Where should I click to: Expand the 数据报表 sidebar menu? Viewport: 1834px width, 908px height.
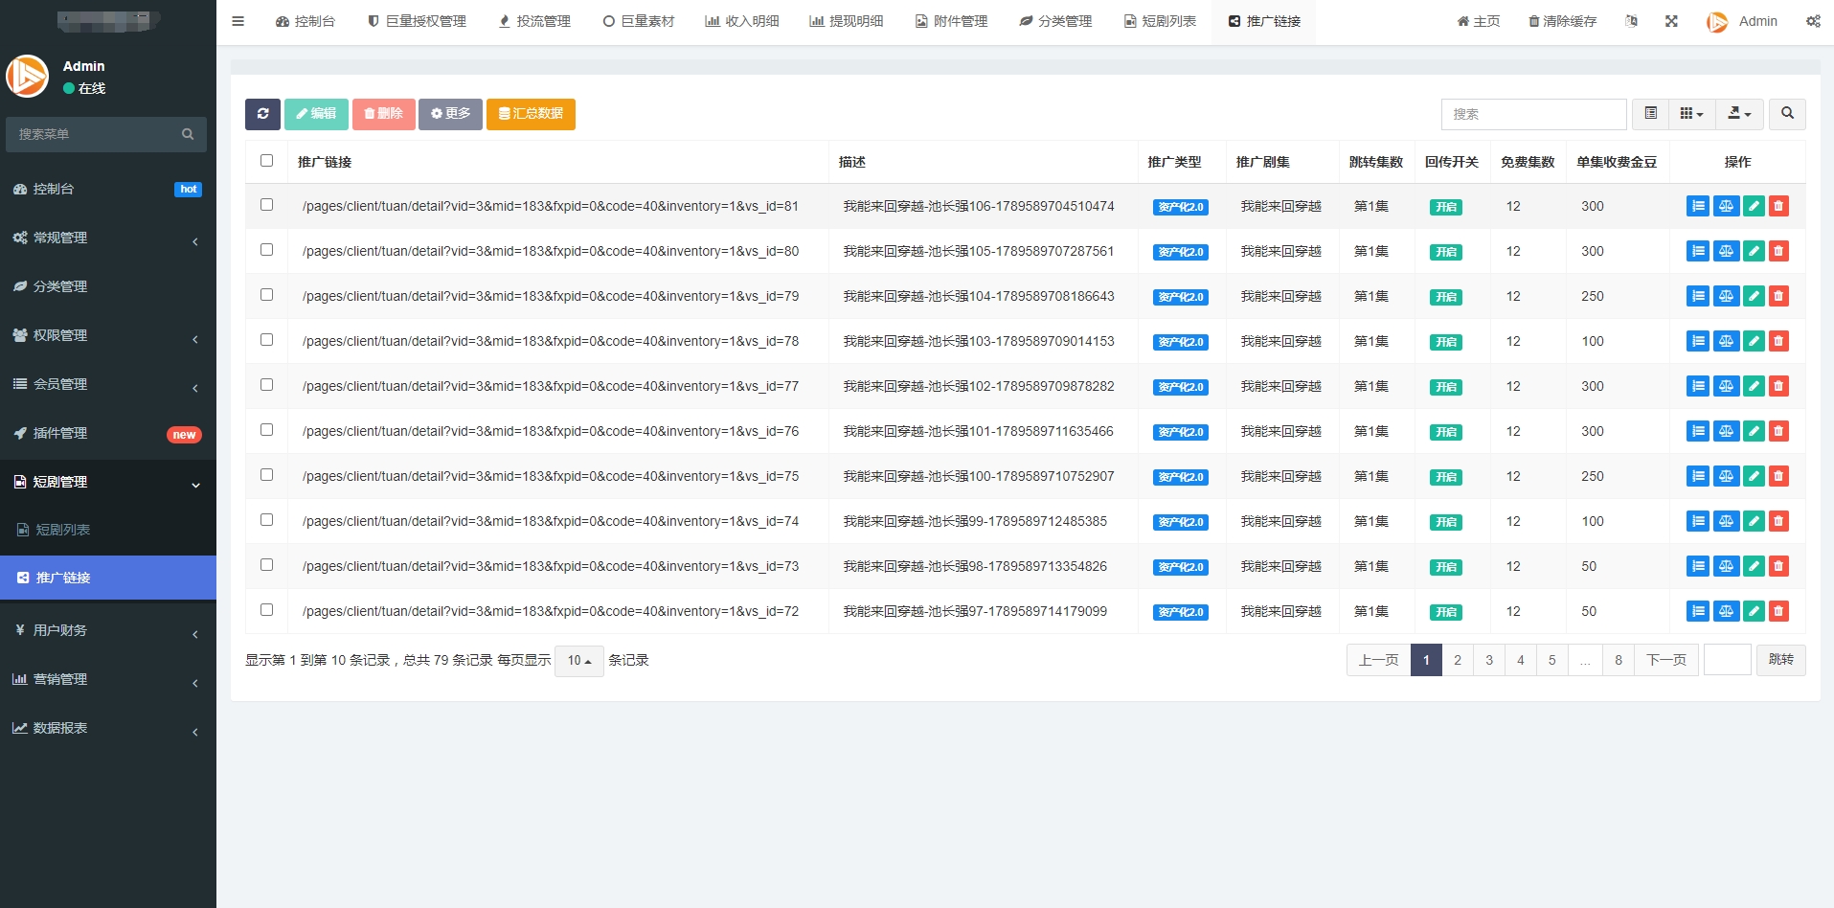click(x=108, y=728)
